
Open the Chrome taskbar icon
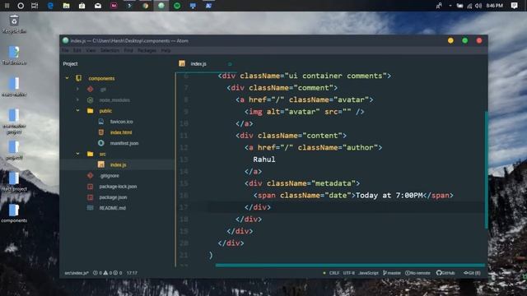point(145,6)
